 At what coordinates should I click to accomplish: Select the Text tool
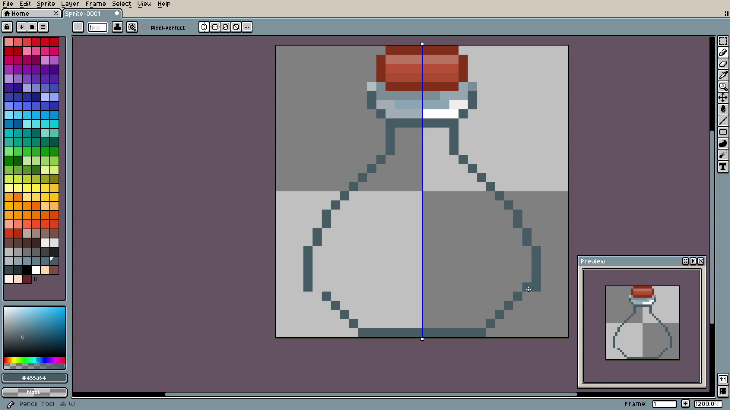723,167
